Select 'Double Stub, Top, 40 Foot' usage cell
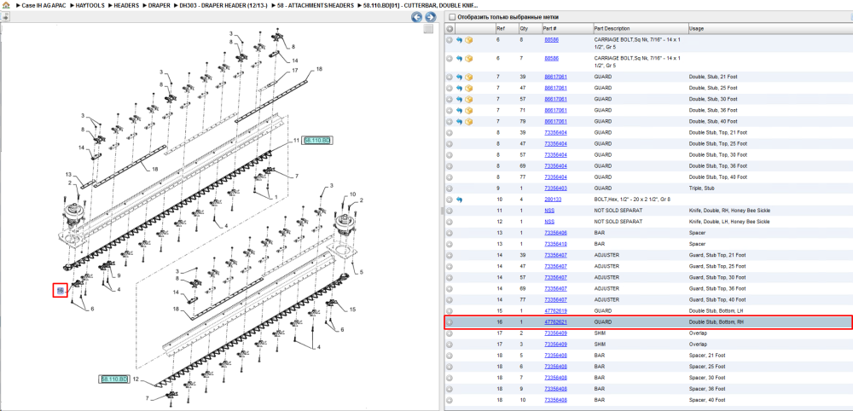Viewport: 853px width, 411px height. (717, 177)
